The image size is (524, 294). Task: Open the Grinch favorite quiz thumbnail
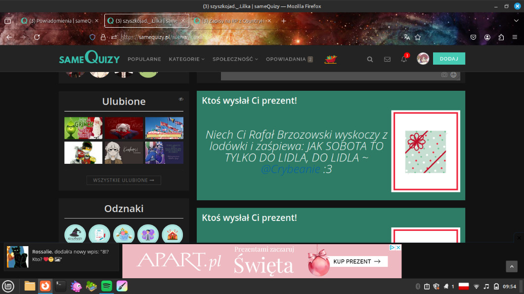[83, 128]
